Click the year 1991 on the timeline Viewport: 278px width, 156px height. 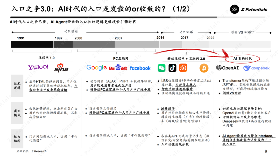[x=21, y=38]
